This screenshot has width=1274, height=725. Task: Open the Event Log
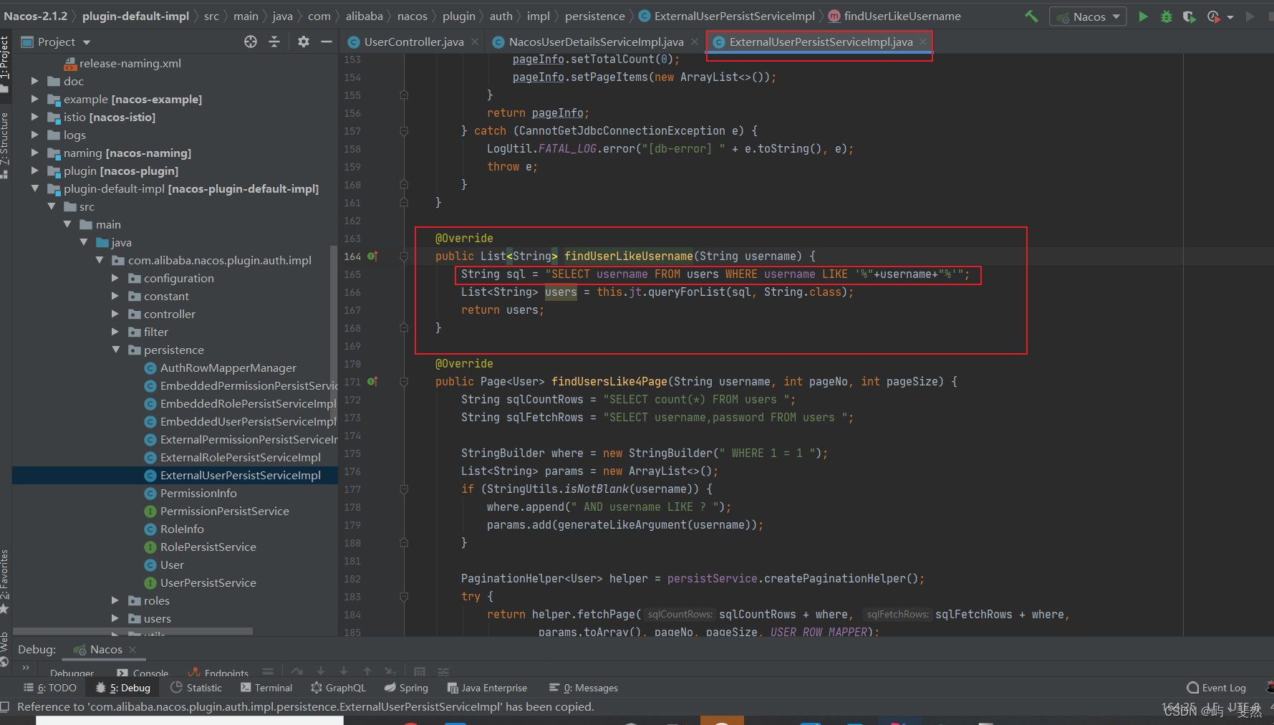click(x=1216, y=688)
